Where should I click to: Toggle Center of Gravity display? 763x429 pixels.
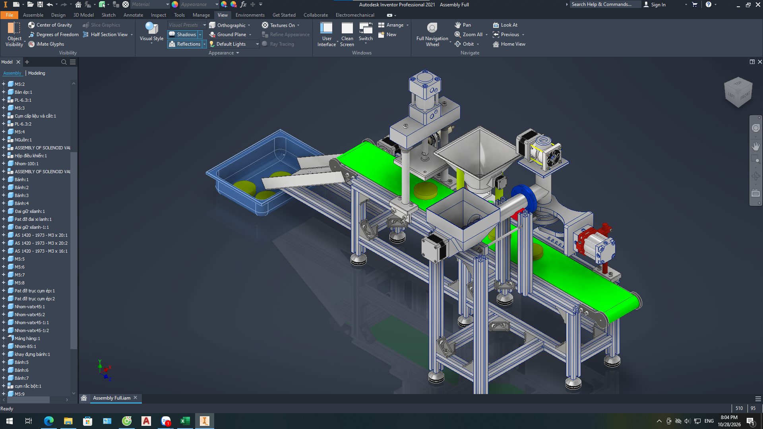[x=50, y=25]
